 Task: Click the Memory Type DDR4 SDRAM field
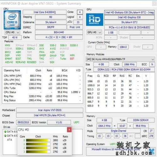[x=141, y=120]
